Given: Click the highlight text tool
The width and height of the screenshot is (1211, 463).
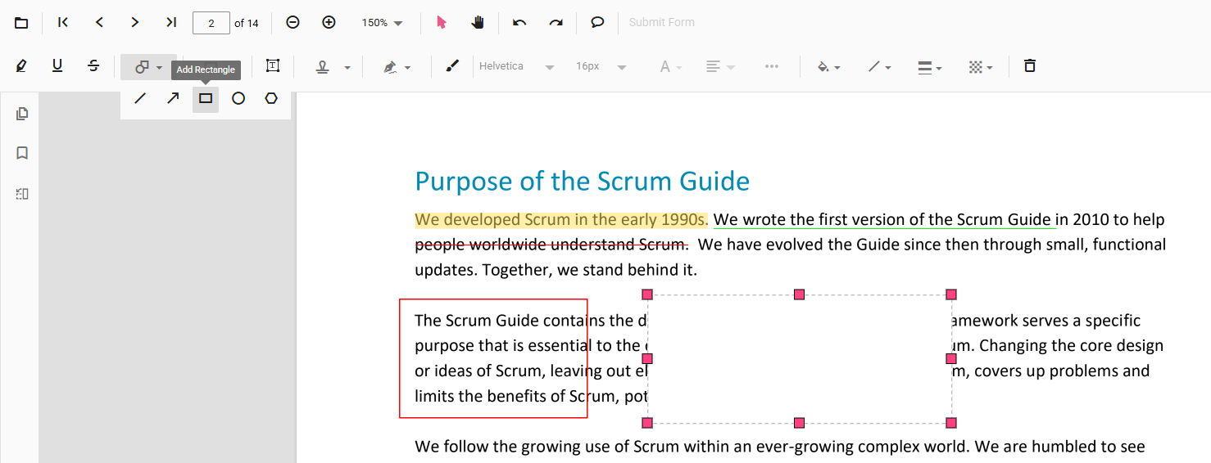Looking at the screenshot, I should click(x=21, y=66).
